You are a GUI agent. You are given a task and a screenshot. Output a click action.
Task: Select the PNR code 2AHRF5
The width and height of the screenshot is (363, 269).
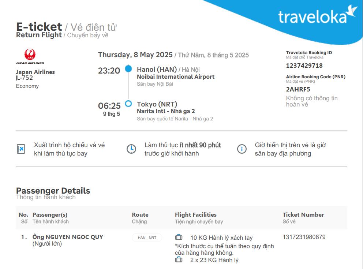[298, 89]
